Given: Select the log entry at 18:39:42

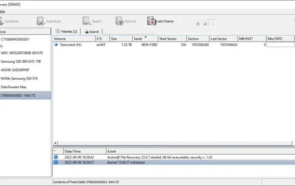Looking at the screenshot, I should click(x=174, y=157).
